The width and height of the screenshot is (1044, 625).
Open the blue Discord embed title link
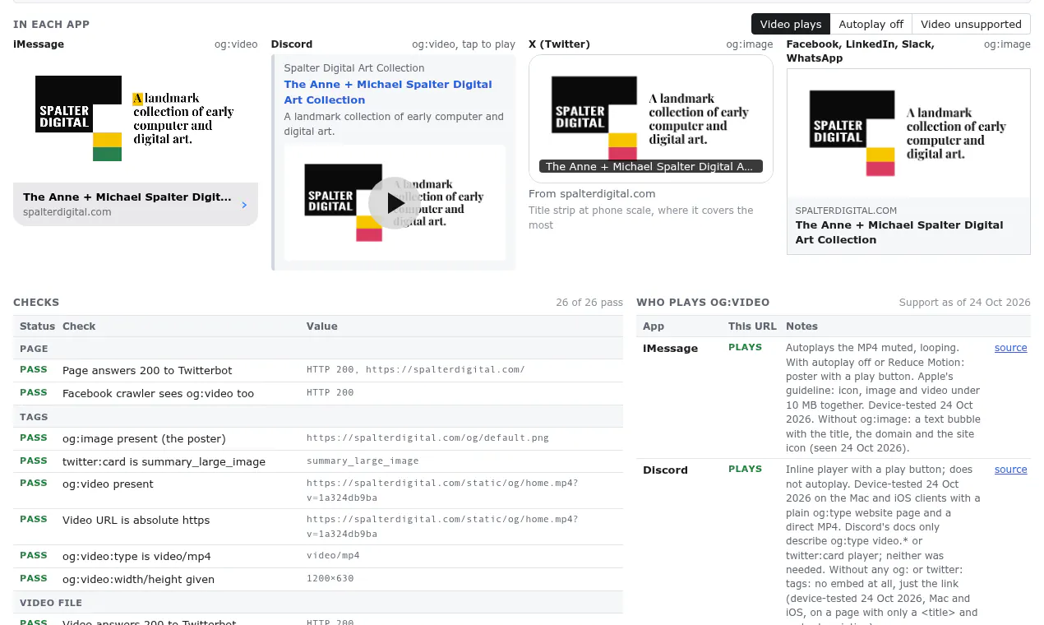[388, 92]
